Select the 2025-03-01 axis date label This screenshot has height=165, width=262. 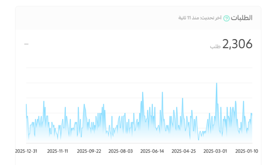coord(215,151)
